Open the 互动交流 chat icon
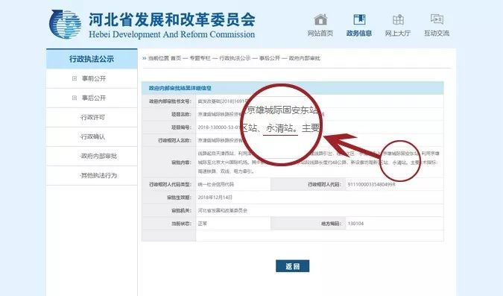Viewport: 503px width, 296px height. click(437, 19)
